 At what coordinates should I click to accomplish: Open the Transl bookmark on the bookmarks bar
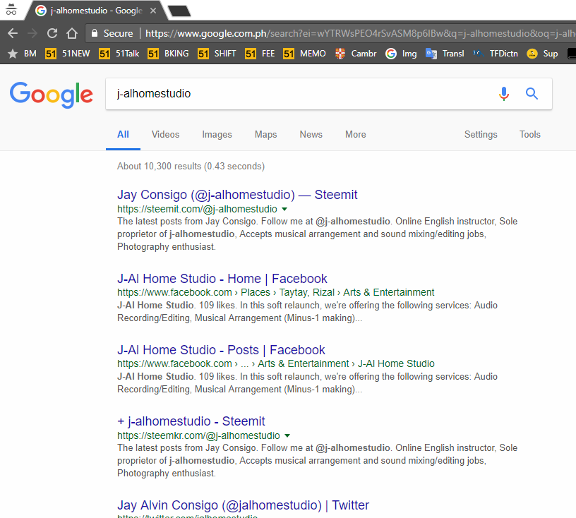point(448,53)
